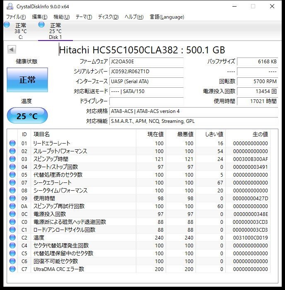Click the blue status icon for attribute 07

[12, 182]
